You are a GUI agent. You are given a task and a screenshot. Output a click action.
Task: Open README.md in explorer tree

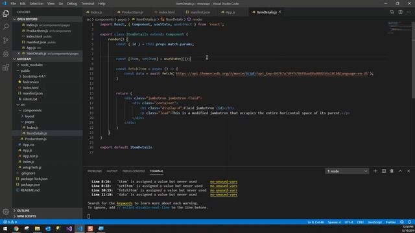point(30,190)
